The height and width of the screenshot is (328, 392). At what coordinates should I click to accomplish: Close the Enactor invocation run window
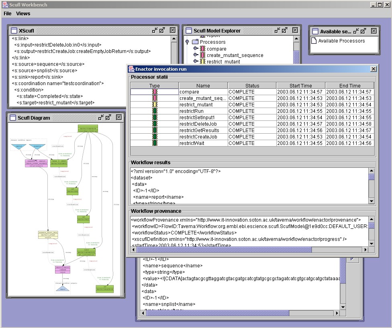click(373, 69)
